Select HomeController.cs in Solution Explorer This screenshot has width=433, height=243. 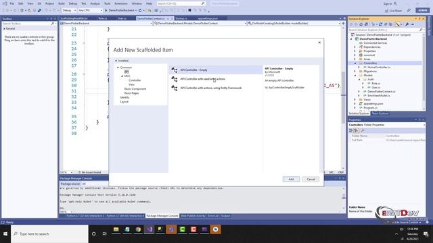tap(379, 67)
